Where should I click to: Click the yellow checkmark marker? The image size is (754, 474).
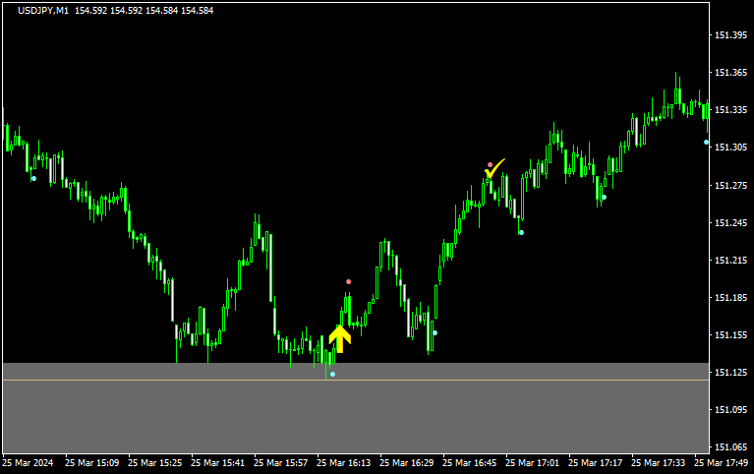click(493, 170)
